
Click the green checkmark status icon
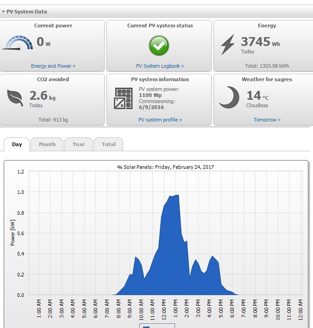pos(159,45)
